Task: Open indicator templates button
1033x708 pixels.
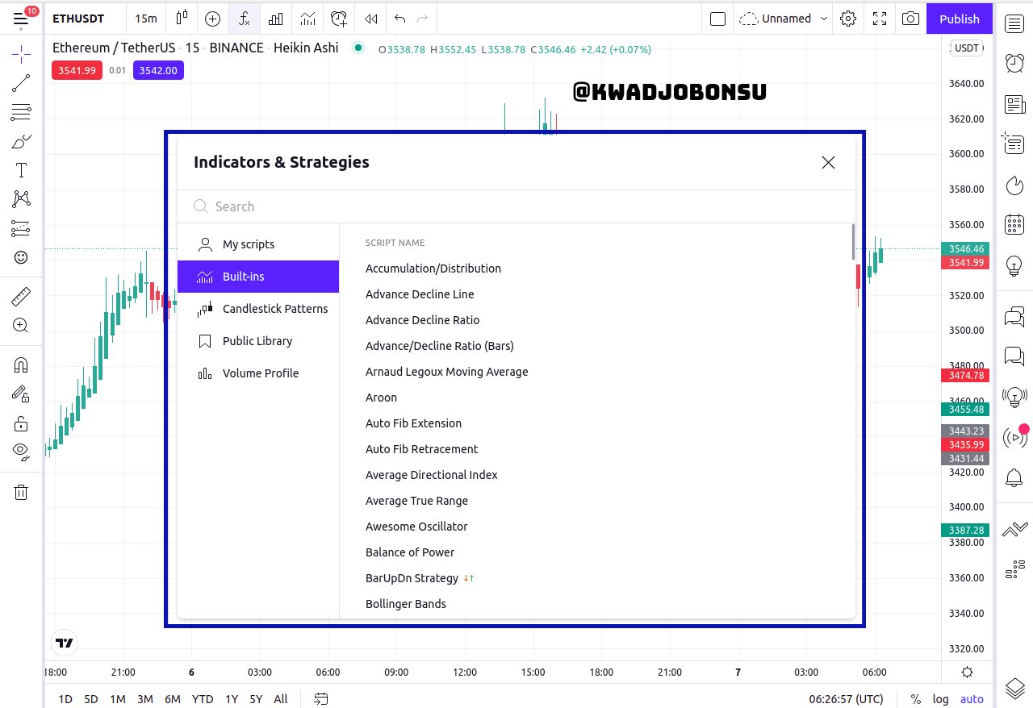Action: [x=307, y=18]
